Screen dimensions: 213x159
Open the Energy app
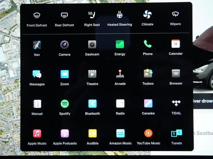120,44
